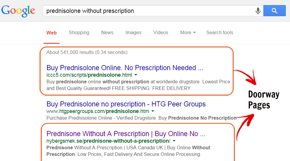The height and width of the screenshot is (161, 290).
Task: Open the 'Buy Prednisolone Online. No Prescription Needed' result
Action: point(125,68)
